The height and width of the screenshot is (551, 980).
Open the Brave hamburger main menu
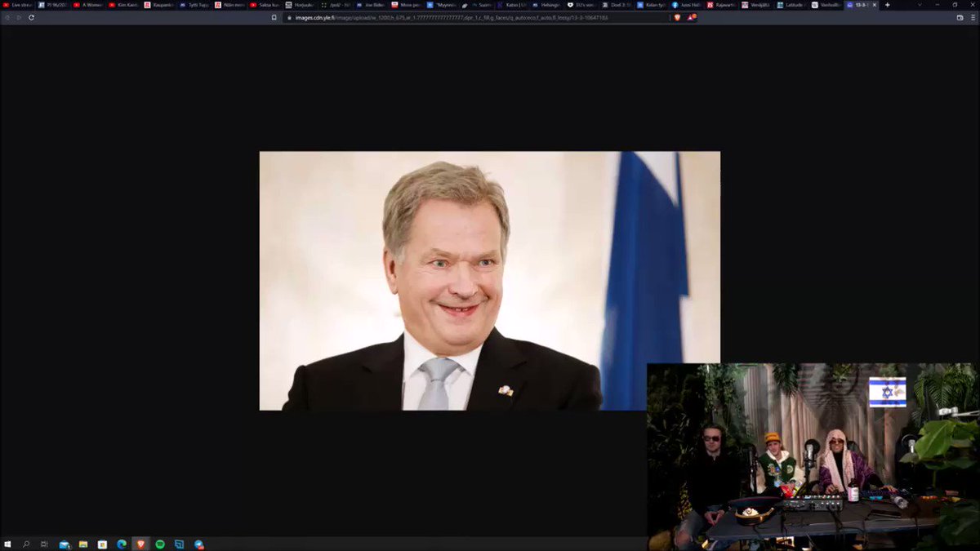tap(973, 17)
